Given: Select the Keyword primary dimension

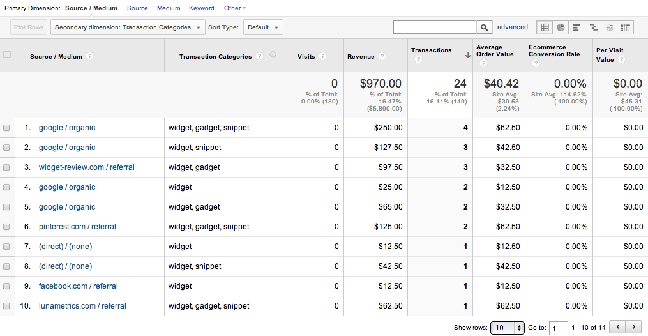Looking at the screenshot, I should (x=202, y=8).
